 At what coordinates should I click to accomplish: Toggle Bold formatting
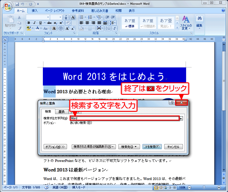click(29, 23)
